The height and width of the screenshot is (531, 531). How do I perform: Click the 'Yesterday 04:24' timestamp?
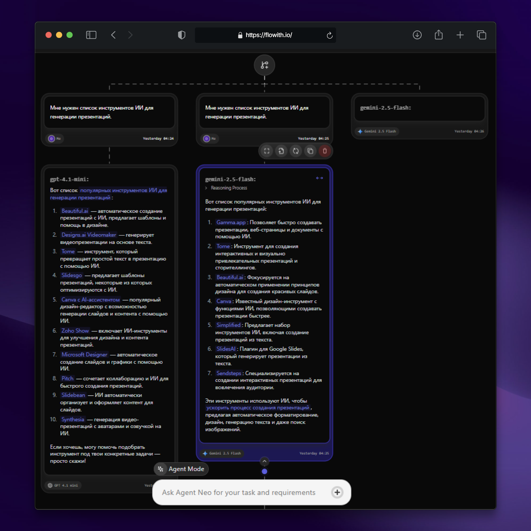tap(158, 139)
